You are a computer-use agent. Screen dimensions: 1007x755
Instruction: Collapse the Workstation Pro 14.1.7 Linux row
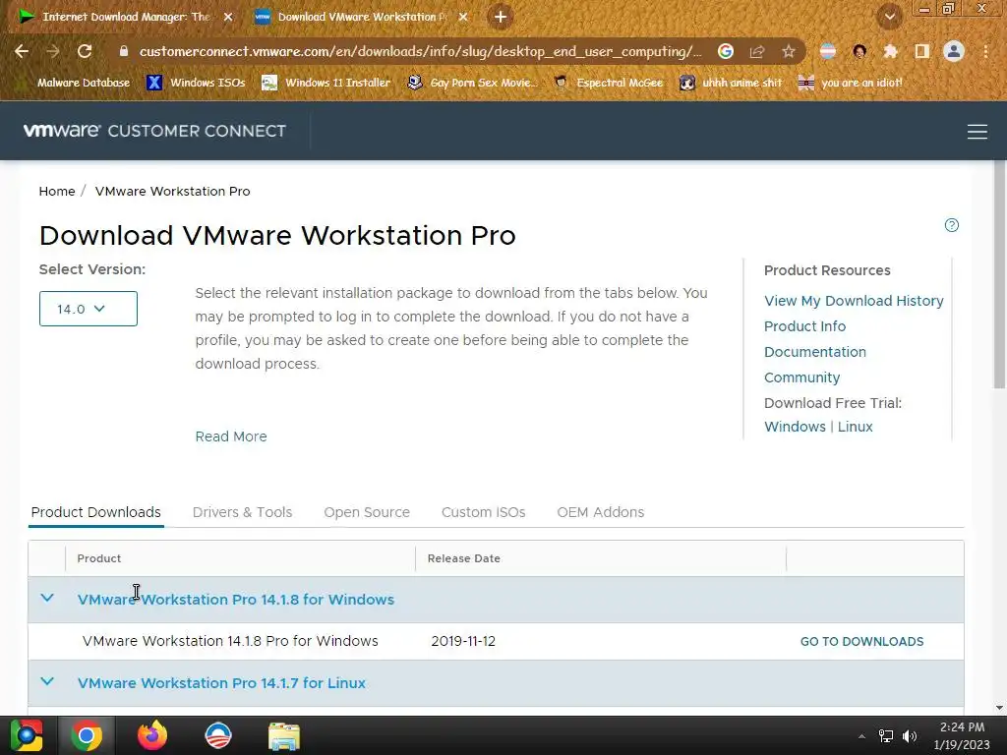point(47,682)
